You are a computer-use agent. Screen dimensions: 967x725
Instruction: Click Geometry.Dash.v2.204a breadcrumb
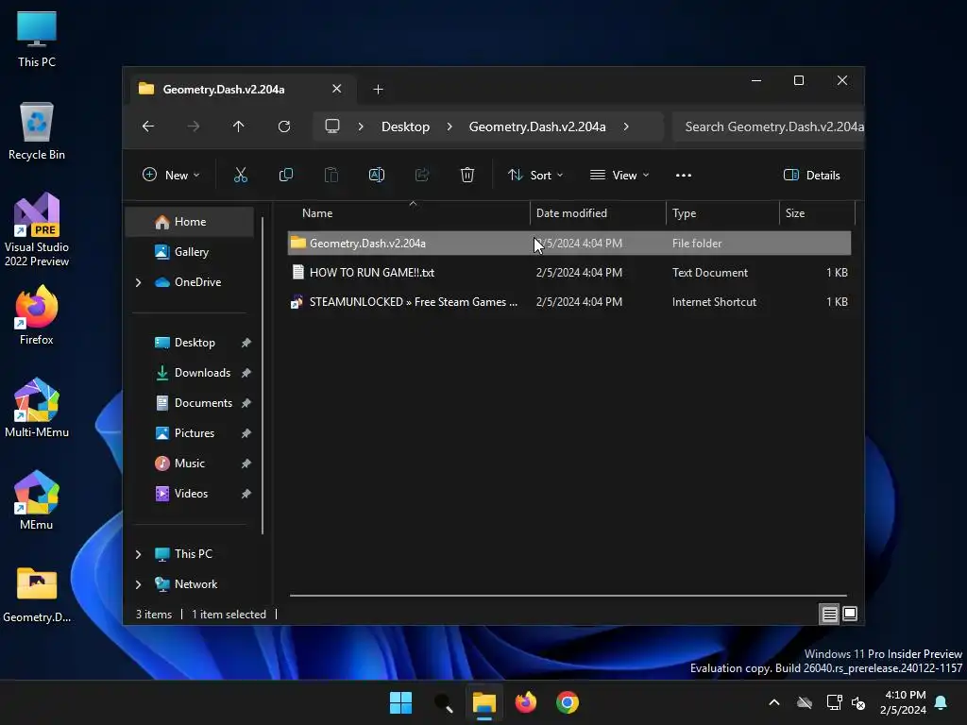537,126
